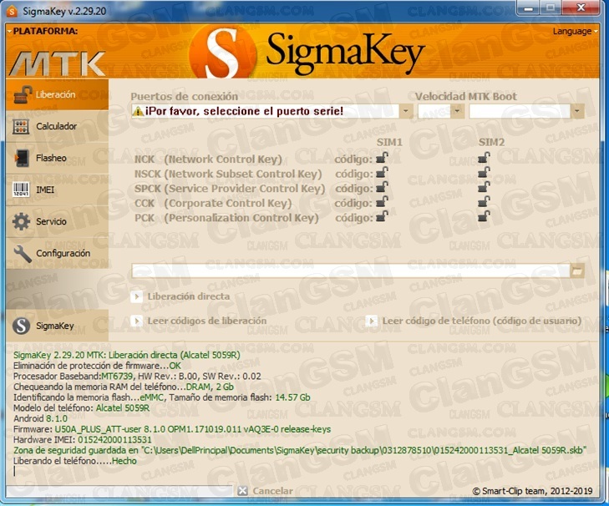Click the progress bar at bottom left
This screenshot has height=506, width=609.
(x=119, y=491)
